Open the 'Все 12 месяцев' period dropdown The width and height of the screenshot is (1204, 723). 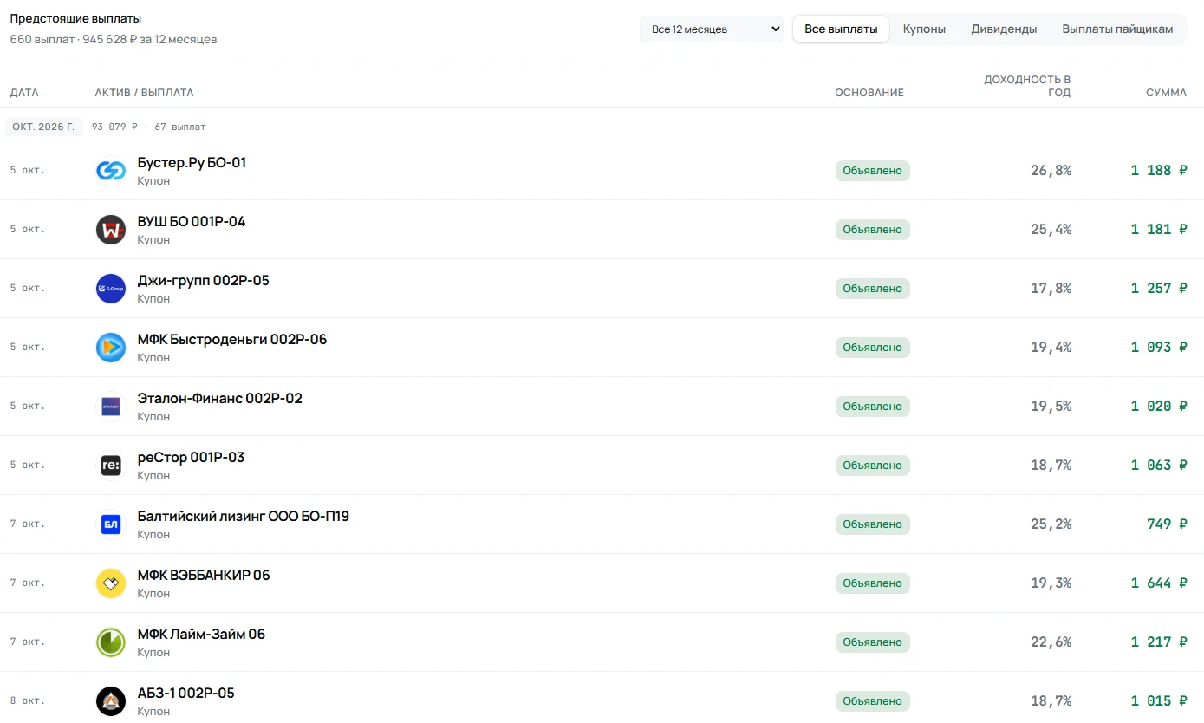click(712, 29)
